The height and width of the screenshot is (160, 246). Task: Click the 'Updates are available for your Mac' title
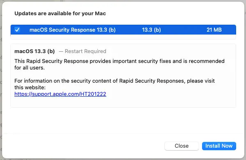tap(60, 13)
